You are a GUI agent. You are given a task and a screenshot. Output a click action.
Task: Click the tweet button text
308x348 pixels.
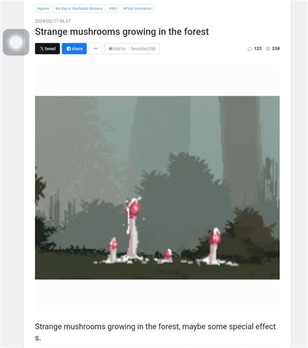[x=50, y=49]
